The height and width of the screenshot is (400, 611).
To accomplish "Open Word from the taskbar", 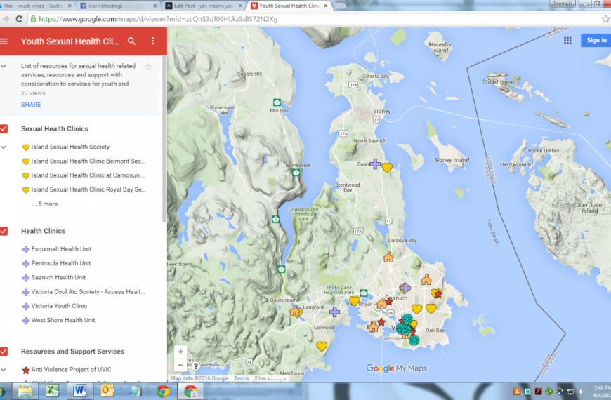I will [x=79, y=391].
